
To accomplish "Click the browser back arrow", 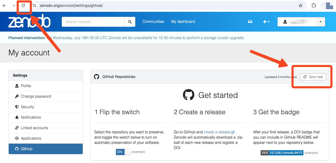I will point(4,6).
